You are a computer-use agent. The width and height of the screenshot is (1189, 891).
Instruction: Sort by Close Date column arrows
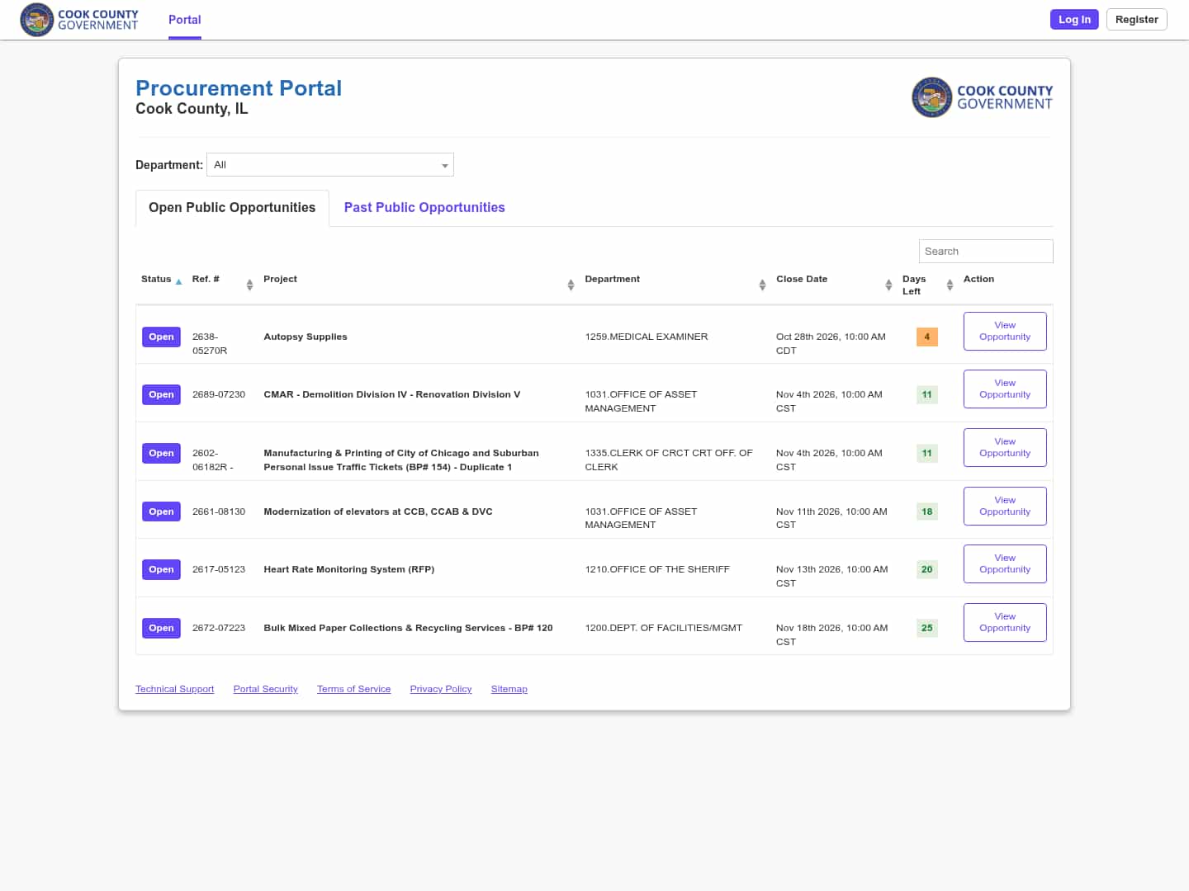(x=888, y=285)
